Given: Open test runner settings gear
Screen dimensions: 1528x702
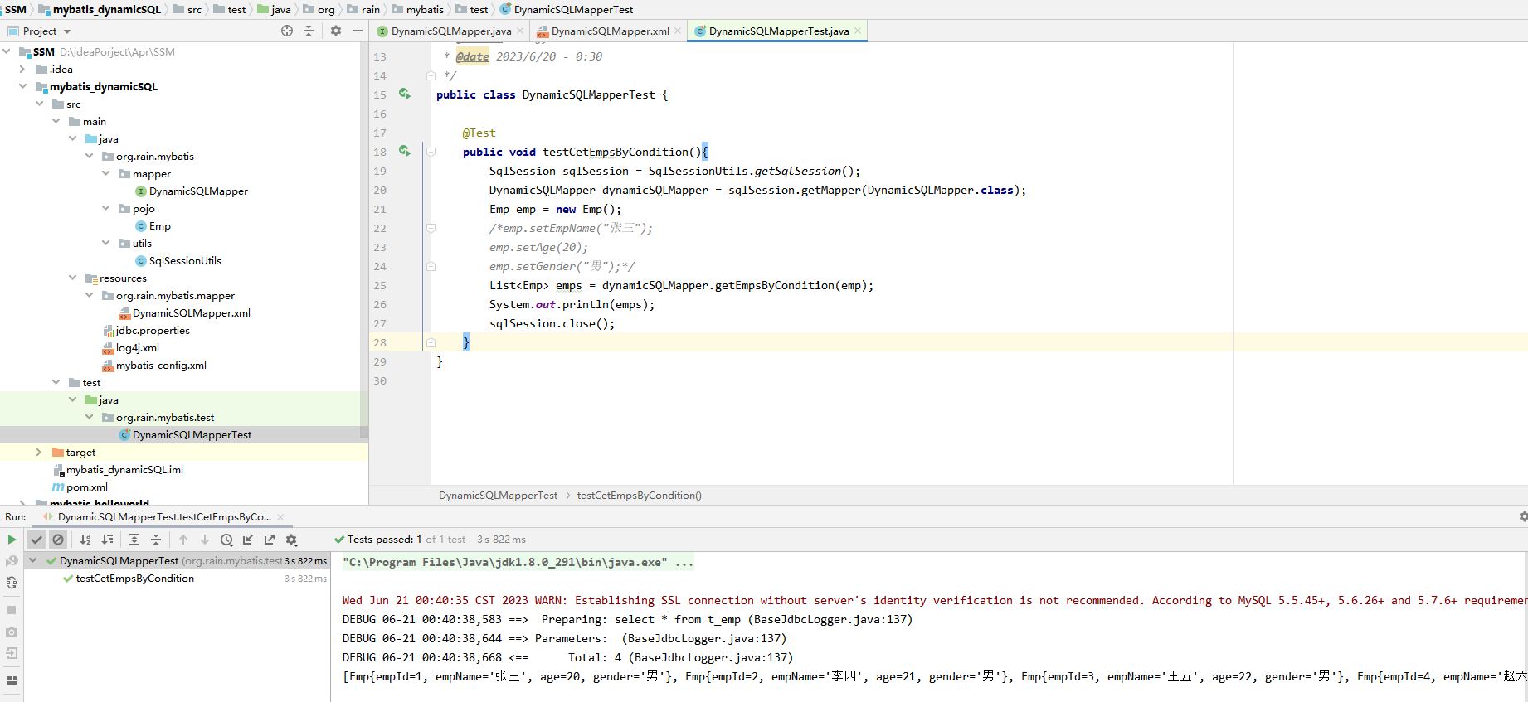Looking at the screenshot, I should pyautogui.click(x=291, y=540).
